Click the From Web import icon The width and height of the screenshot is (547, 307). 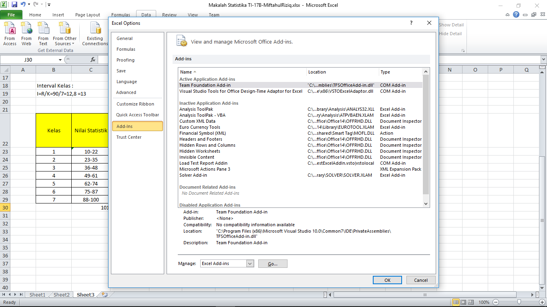[x=26, y=34]
